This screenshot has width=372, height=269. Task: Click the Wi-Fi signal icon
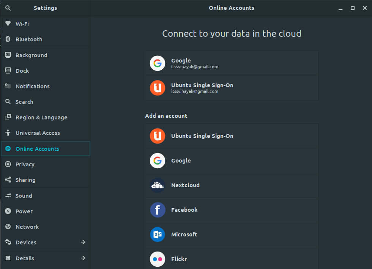tap(8, 23)
